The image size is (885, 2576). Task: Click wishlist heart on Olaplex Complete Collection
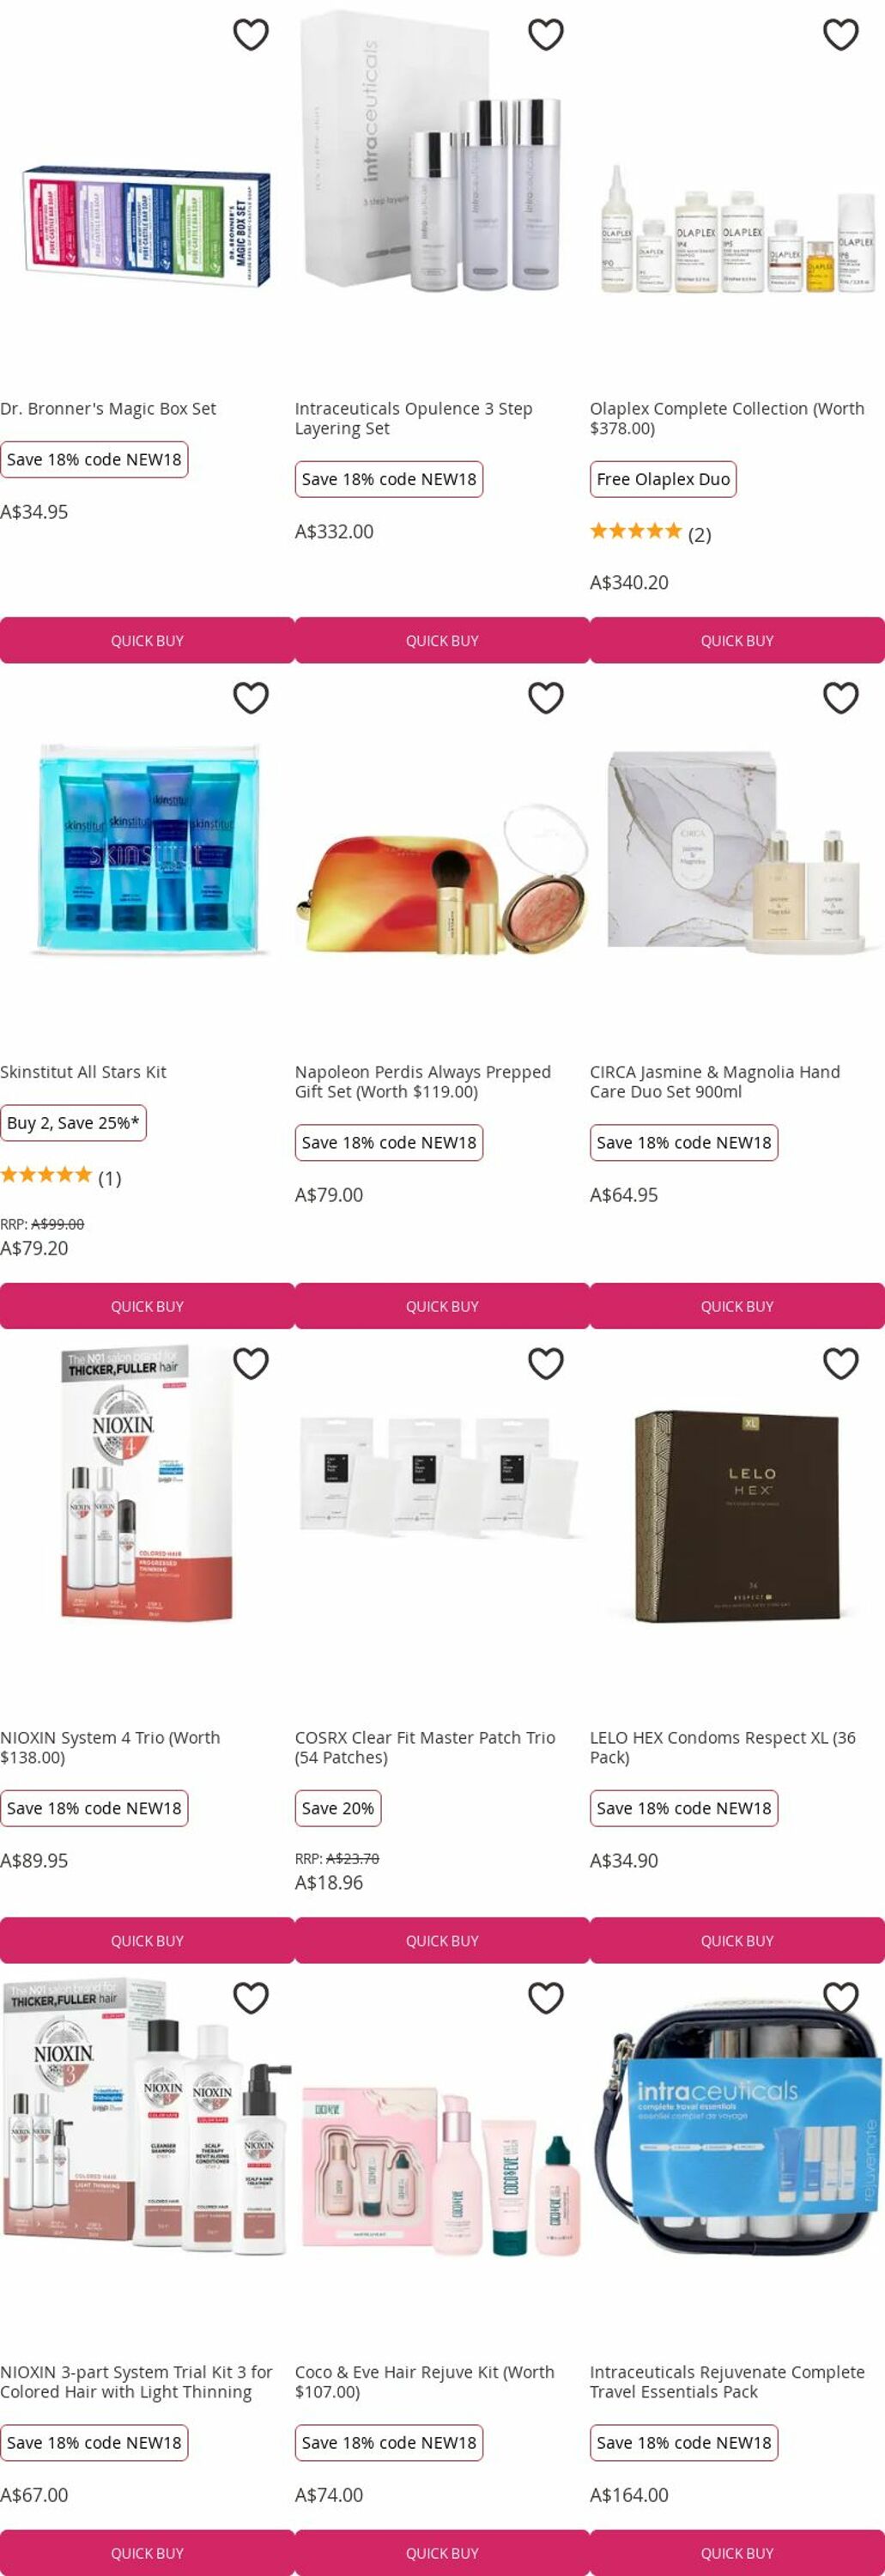tap(840, 34)
